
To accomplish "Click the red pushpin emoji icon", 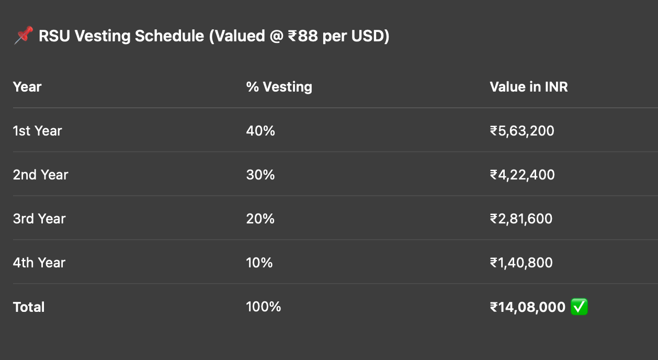I will click(x=23, y=37).
